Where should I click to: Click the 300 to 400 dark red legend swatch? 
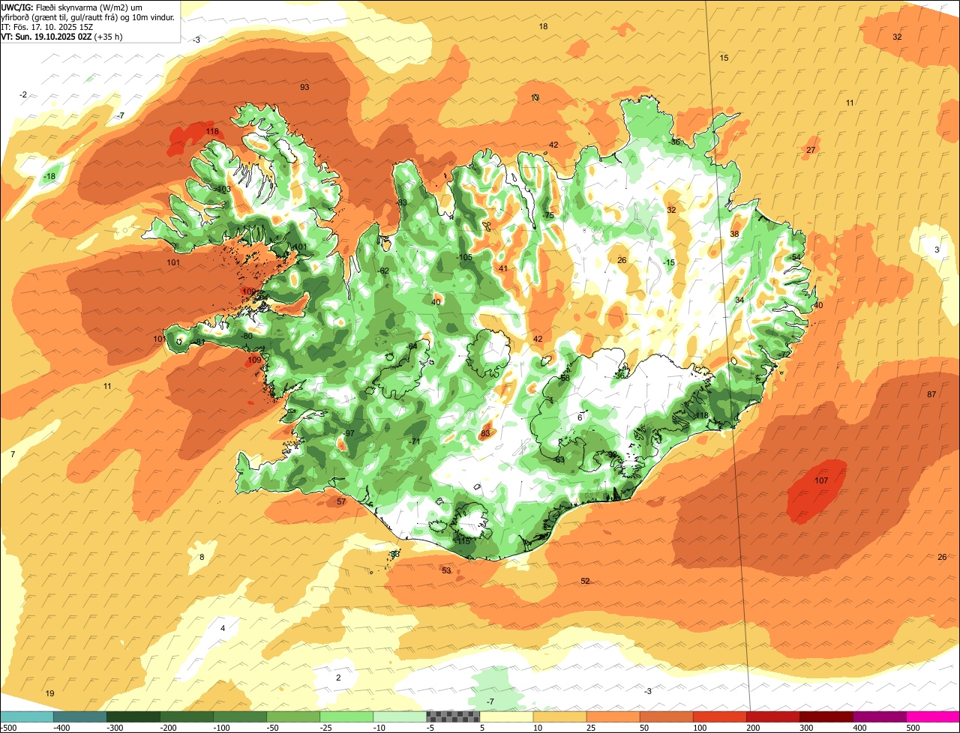(x=826, y=717)
